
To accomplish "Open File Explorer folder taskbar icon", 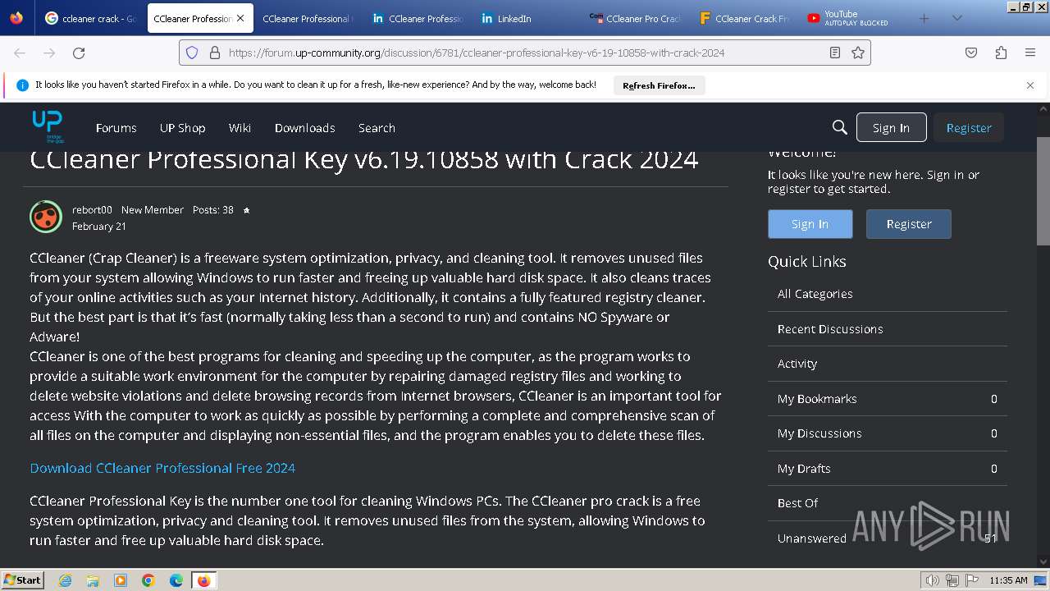I will [93, 580].
